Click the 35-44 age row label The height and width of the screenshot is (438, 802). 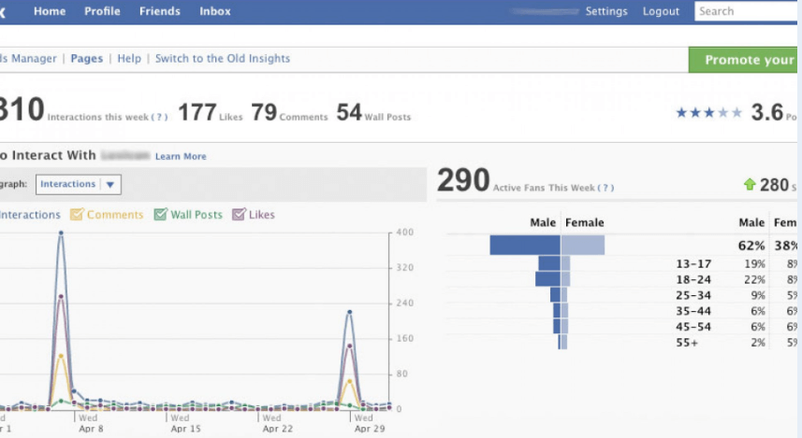(x=693, y=311)
